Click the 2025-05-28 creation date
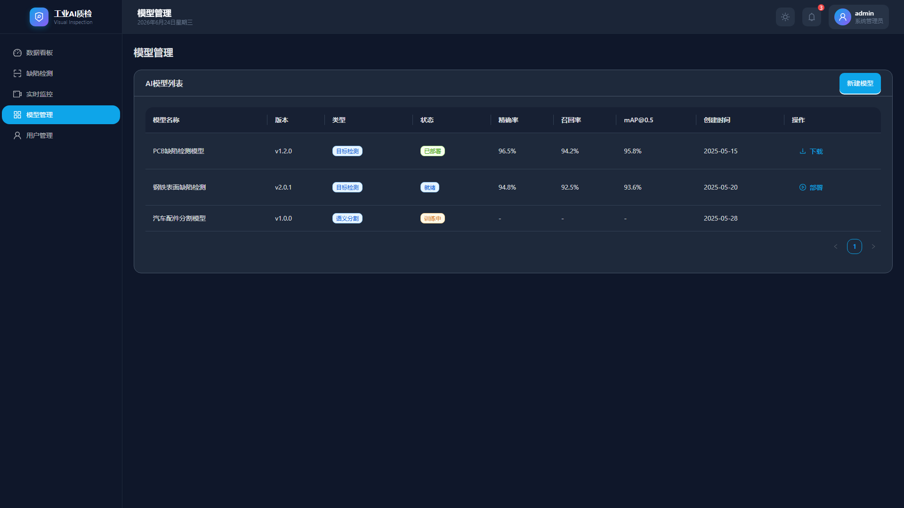Screen dimensions: 904x508 point(721,218)
